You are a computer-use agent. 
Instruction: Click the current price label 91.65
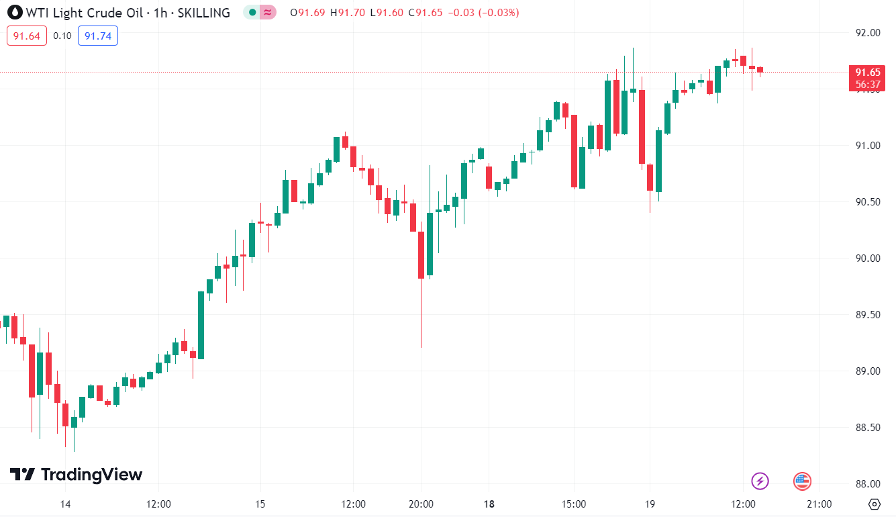[x=867, y=73]
